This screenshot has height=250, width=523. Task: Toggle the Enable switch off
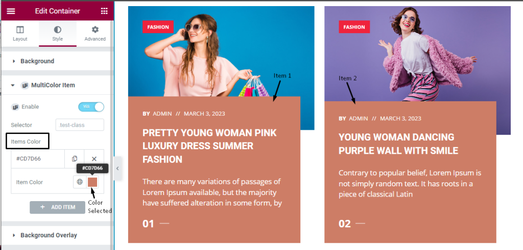pos(91,107)
